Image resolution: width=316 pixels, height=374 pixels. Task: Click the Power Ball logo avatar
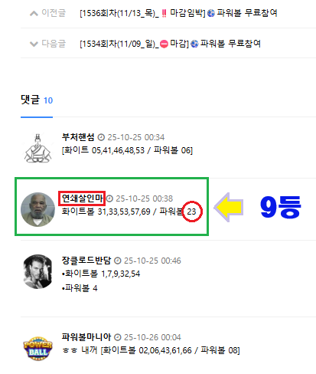click(37, 348)
